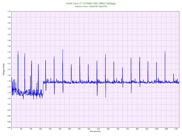Click the 748 x-axis time value
Image resolution: width=182 pixels, height=136 pixels.
[x=118, y=129]
